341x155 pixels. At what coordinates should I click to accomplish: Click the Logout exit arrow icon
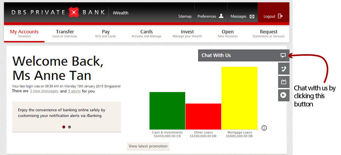click(280, 16)
